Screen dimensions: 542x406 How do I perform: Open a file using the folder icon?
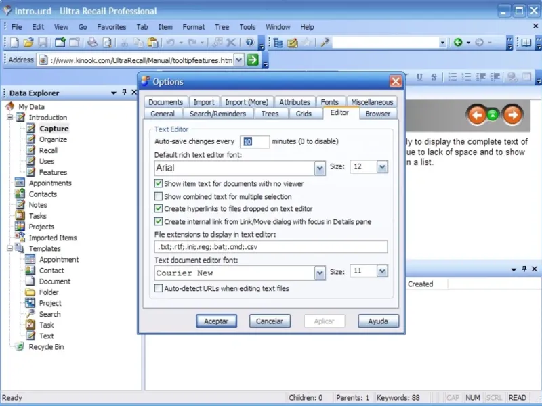coord(28,43)
